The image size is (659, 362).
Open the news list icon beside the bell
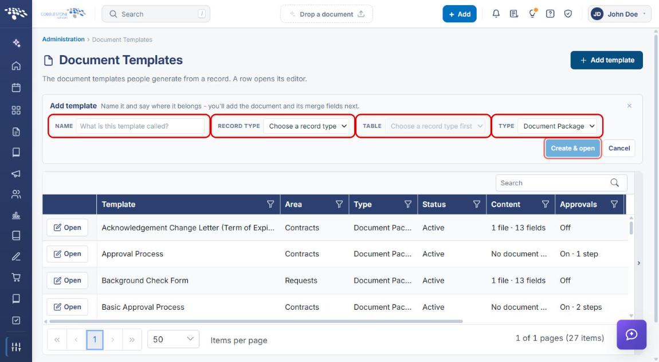click(x=513, y=14)
